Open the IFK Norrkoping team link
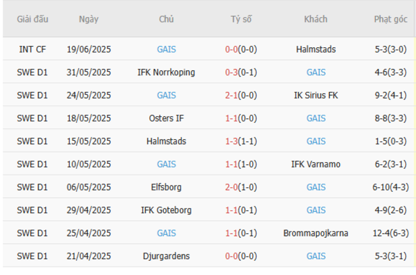This screenshot has height=275, width=416. [x=166, y=72]
